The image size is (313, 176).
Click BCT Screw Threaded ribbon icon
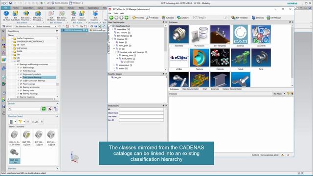(38, 16)
